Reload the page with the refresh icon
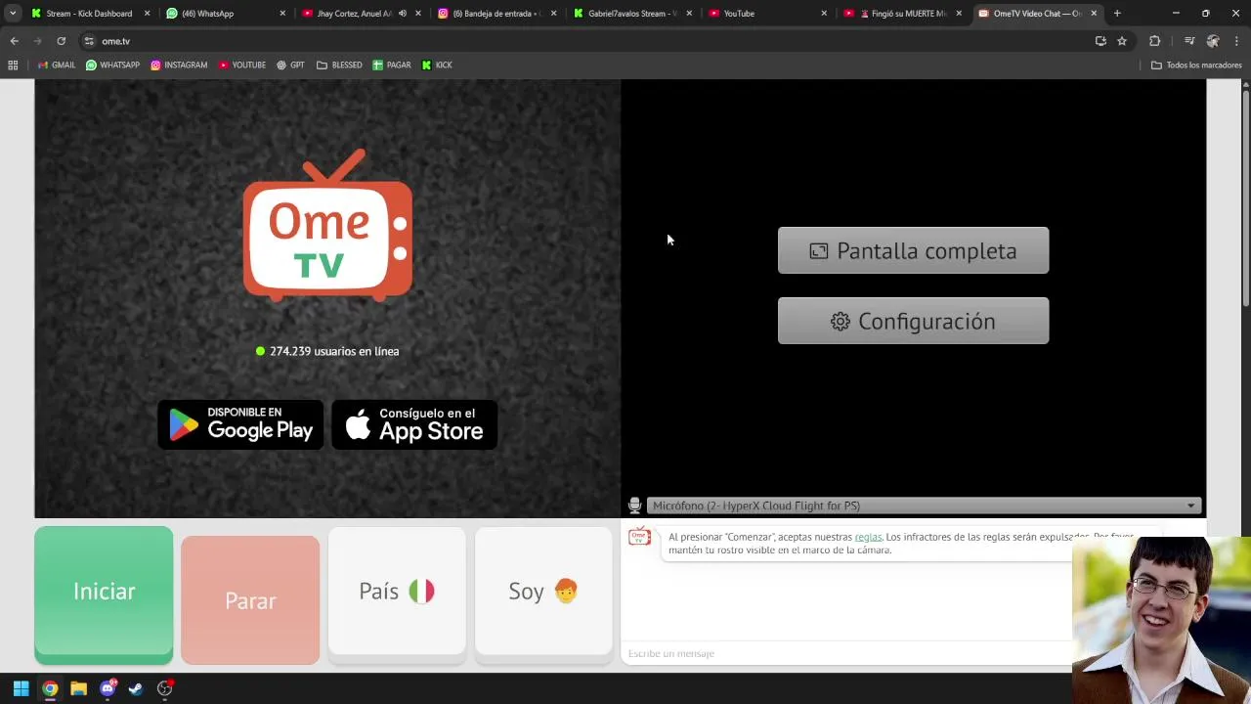This screenshot has width=1251, height=704. click(x=61, y=41)
